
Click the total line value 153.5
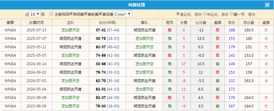[x=249, y=55]
